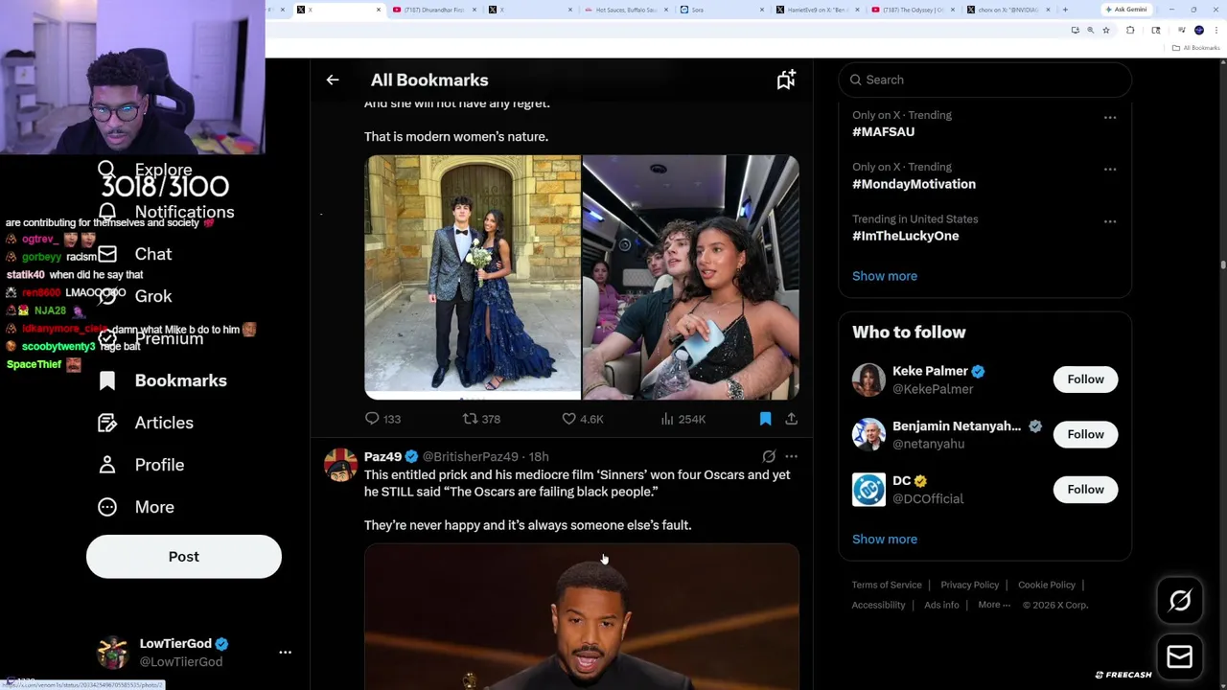The image size is (1227, 690).
Task: Follow Keke Palmer
Action: point(1085,379)
